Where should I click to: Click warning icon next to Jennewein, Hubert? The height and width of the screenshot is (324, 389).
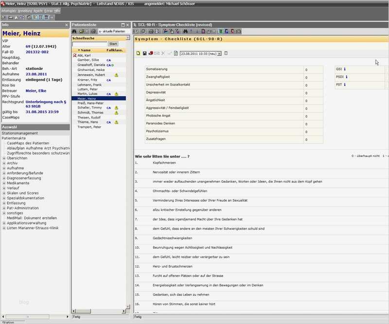click(116, 75)
